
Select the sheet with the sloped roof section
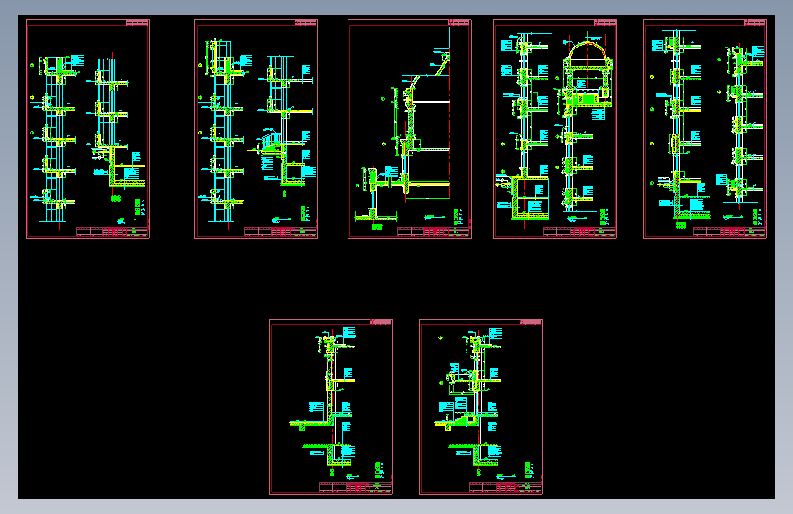[x=410, y=128]
